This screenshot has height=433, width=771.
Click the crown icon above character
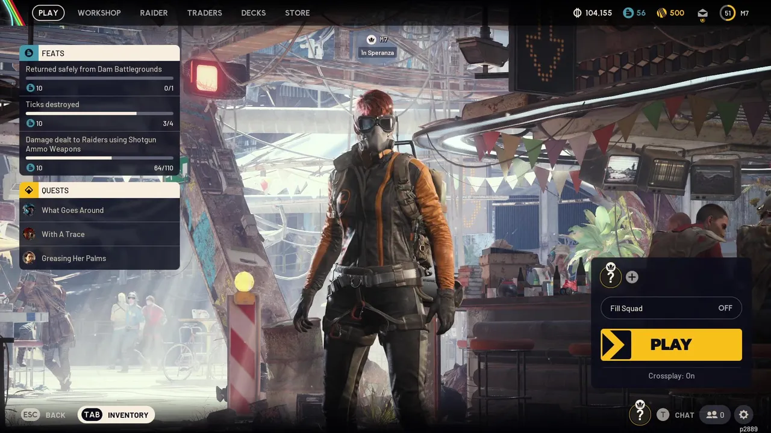coord(371,40)
